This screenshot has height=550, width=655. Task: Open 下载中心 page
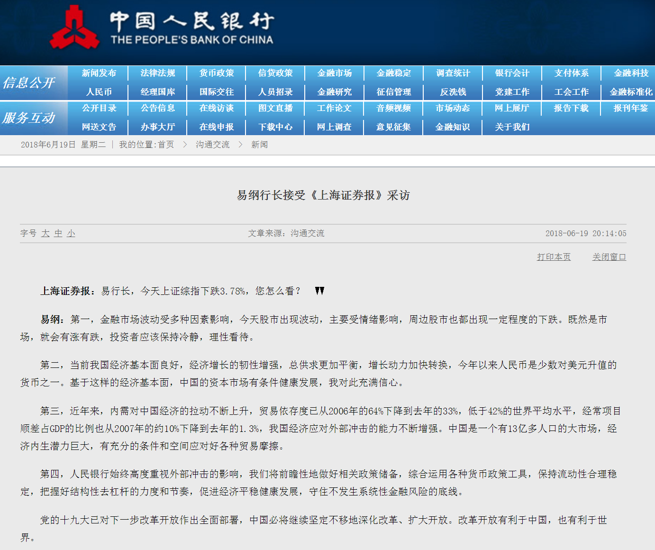275,127
